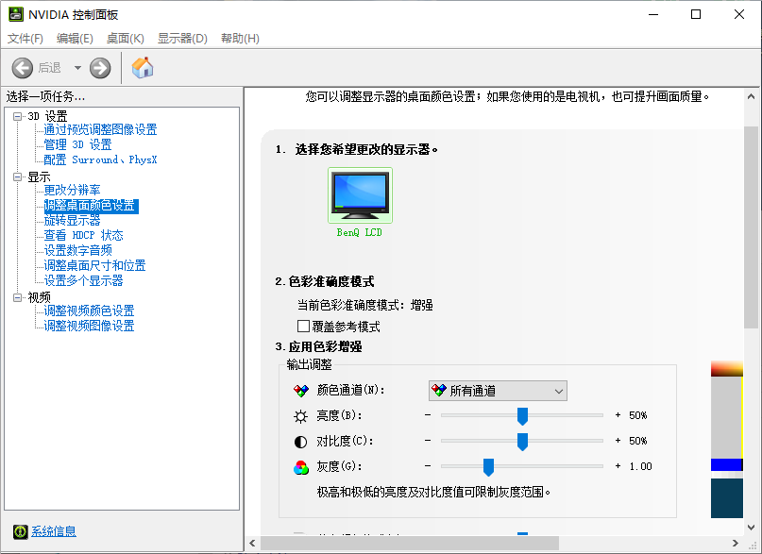Viewport: 762px width, 554px height.
Task: Click the vertical scrollbar up arrow
Action: click(751, 96)
